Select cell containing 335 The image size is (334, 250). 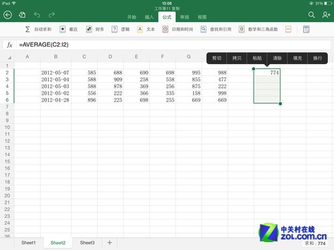162,93
